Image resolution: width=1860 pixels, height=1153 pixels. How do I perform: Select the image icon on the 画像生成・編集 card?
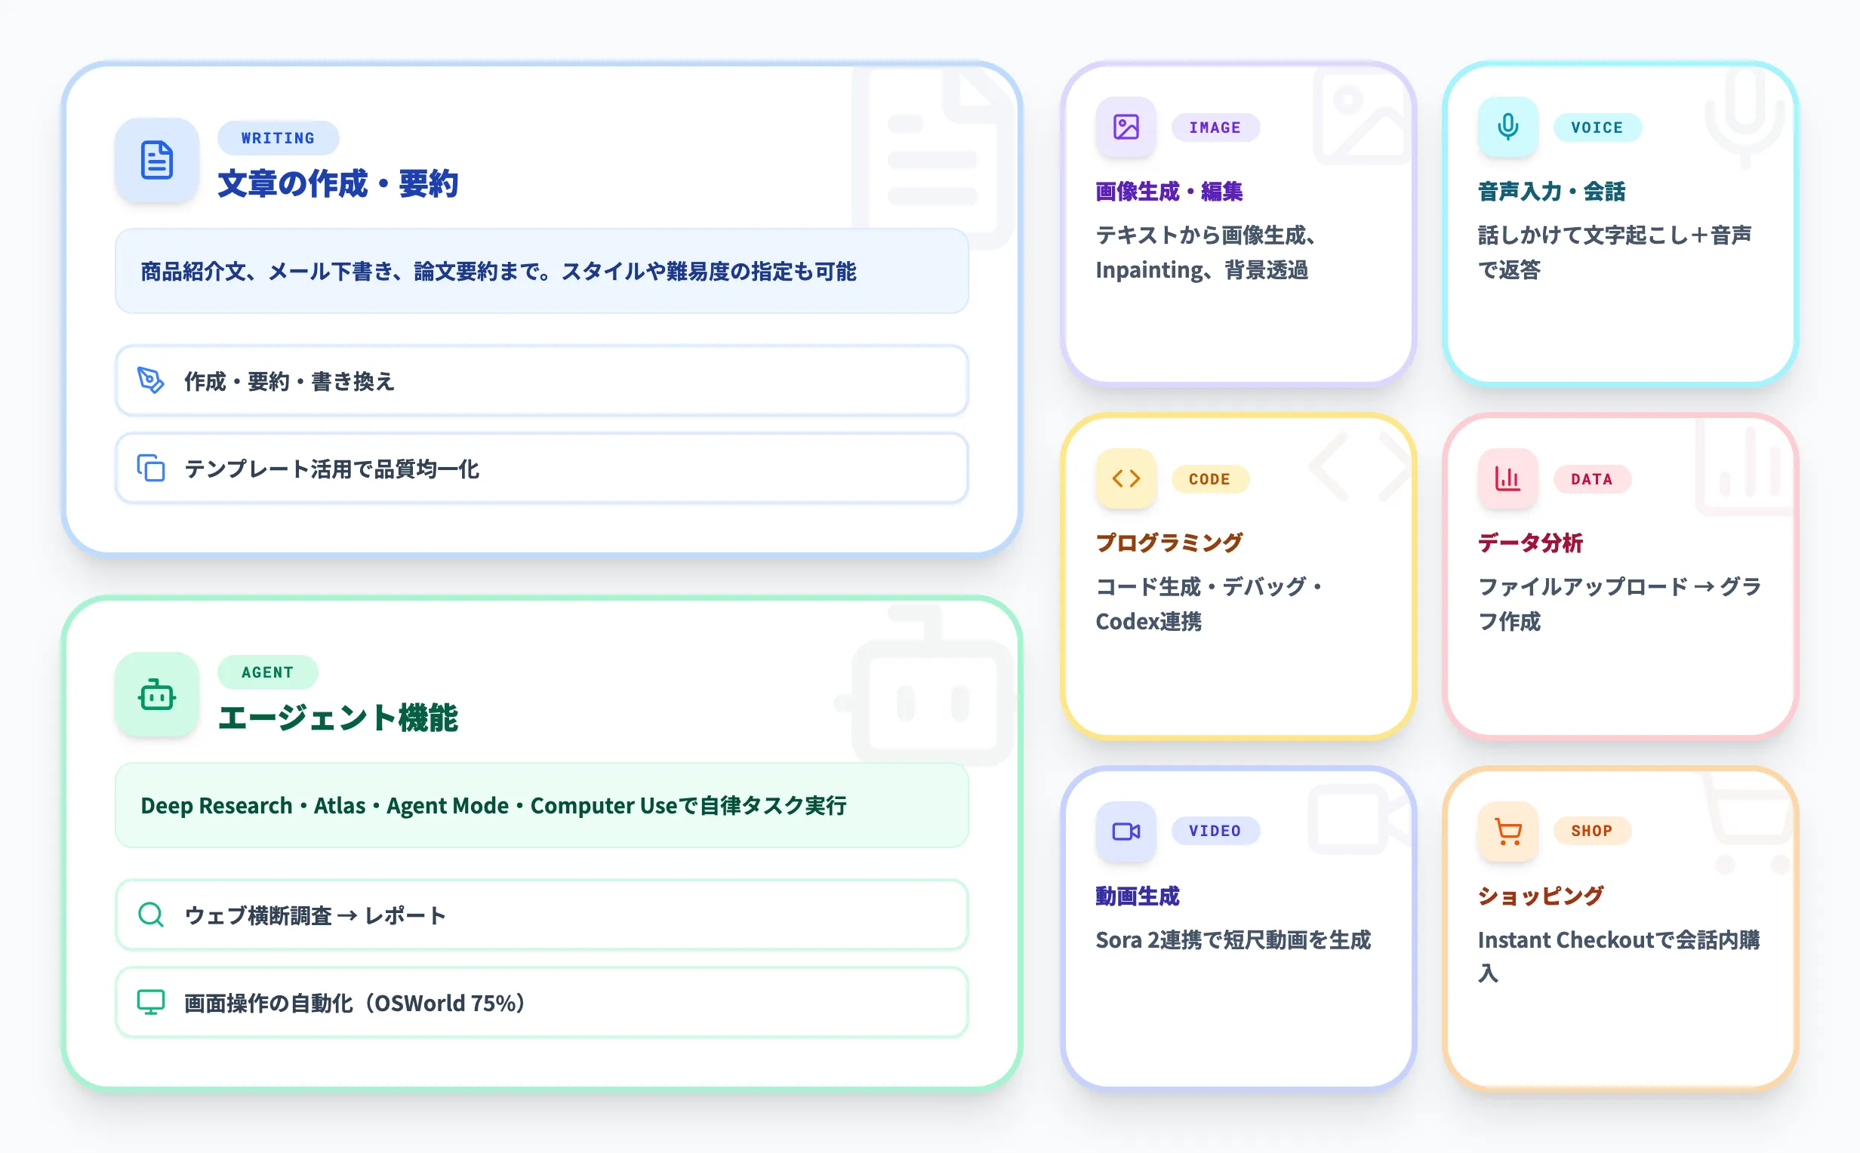tap(1126, 127)
